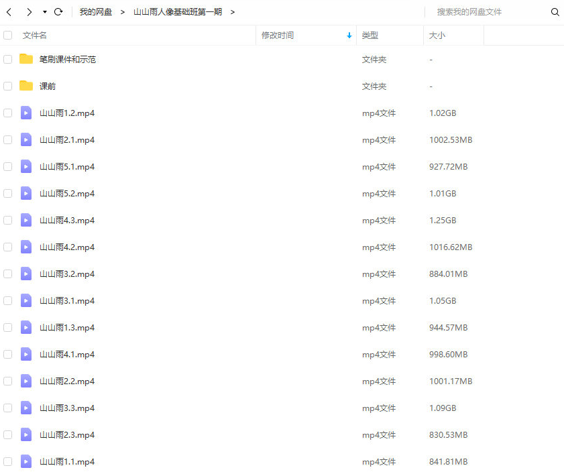Click the back navigation arrow

tap(9, 12)
